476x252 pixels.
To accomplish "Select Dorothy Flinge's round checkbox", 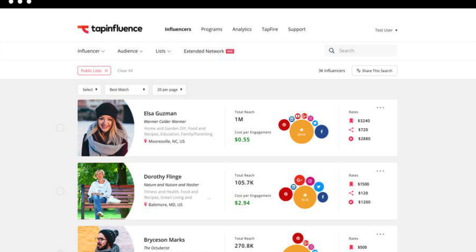I will pos(60,191).
